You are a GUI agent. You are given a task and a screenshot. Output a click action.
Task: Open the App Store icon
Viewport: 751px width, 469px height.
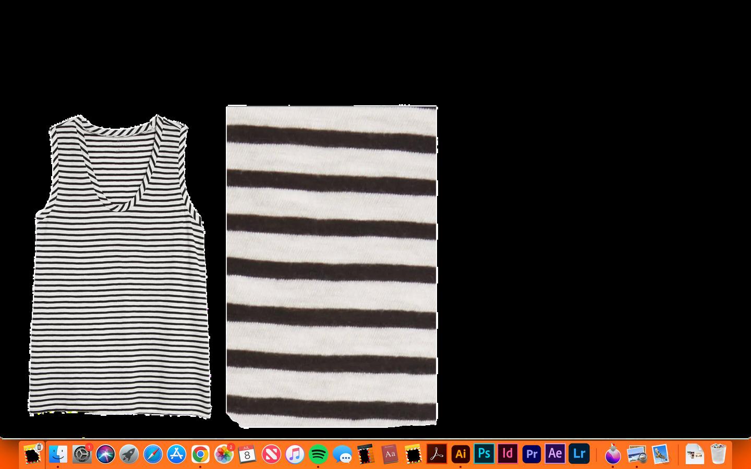pos(177,454)
